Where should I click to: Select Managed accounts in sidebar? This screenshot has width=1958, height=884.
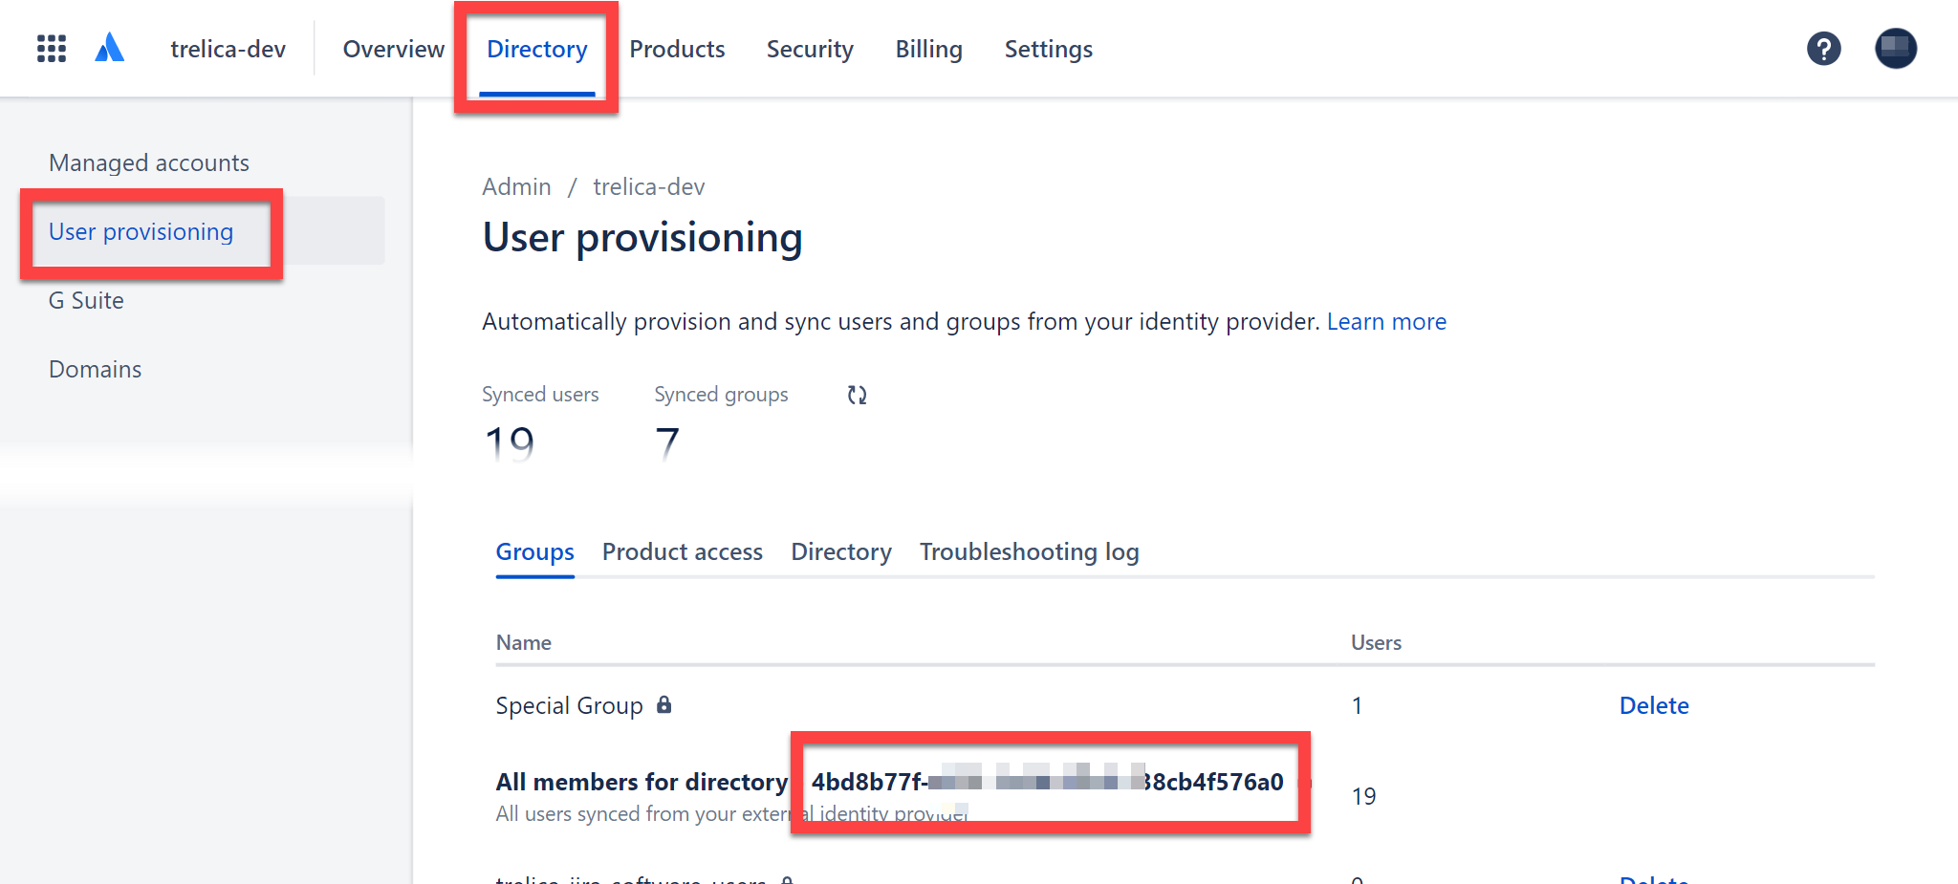149,163
